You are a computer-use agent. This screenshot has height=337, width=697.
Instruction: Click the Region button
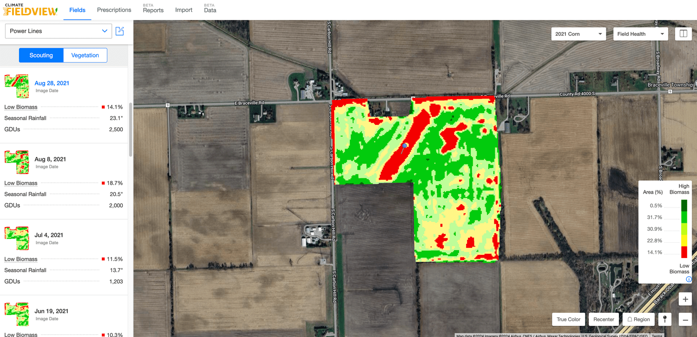click(x=639, y=319)
